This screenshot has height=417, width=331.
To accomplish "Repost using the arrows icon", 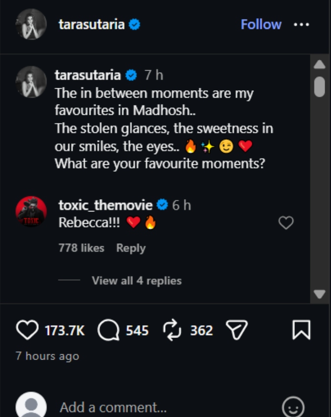I will 172,330.
